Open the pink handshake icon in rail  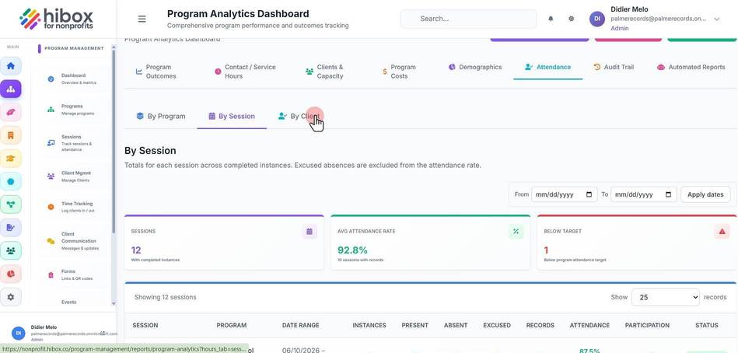coord(11,112)
